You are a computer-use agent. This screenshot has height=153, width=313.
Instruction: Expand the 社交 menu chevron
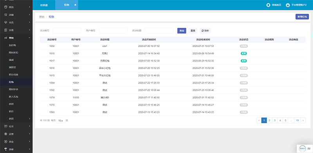pyautogui.click(x=29, y=126)
